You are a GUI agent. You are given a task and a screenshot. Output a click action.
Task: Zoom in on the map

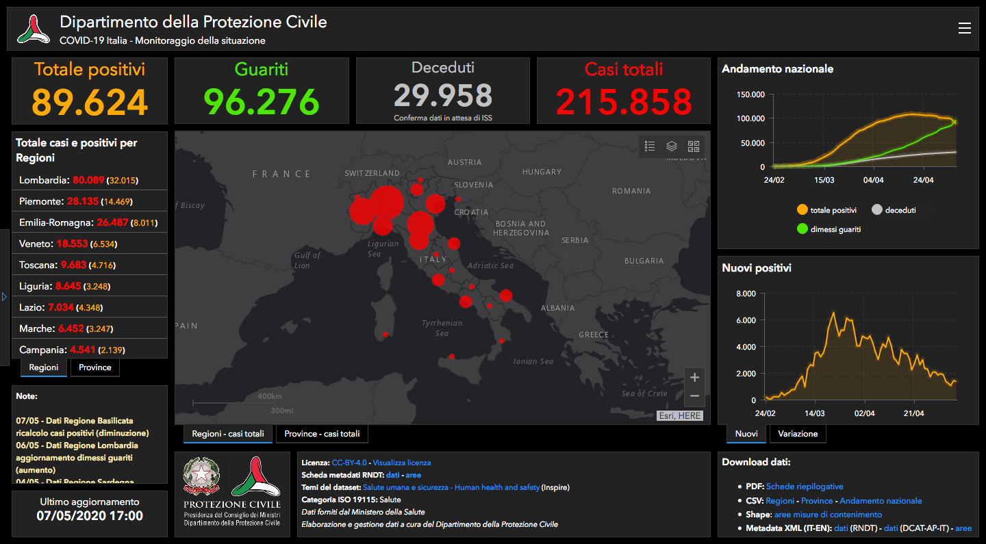(694, 377)
